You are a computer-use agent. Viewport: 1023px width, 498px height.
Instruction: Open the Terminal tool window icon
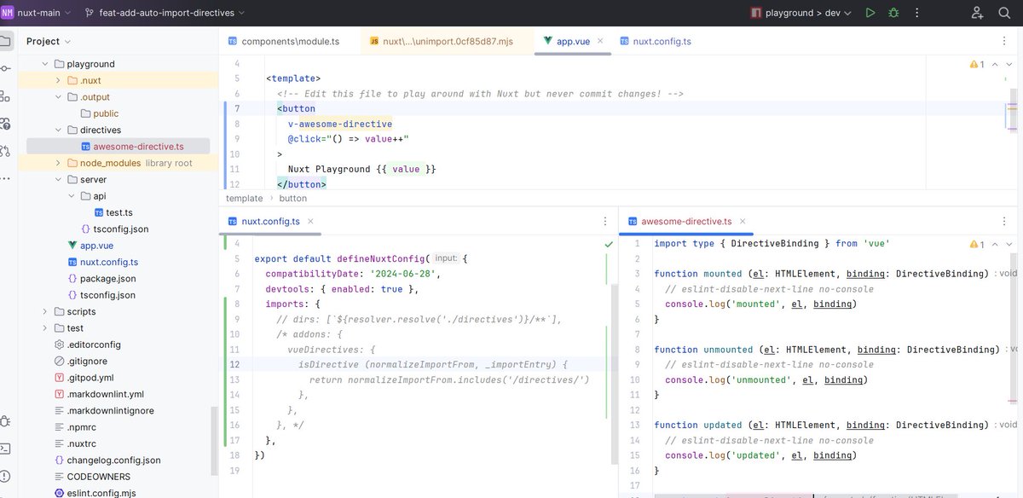pyautogui.click(x=4, y=448)
